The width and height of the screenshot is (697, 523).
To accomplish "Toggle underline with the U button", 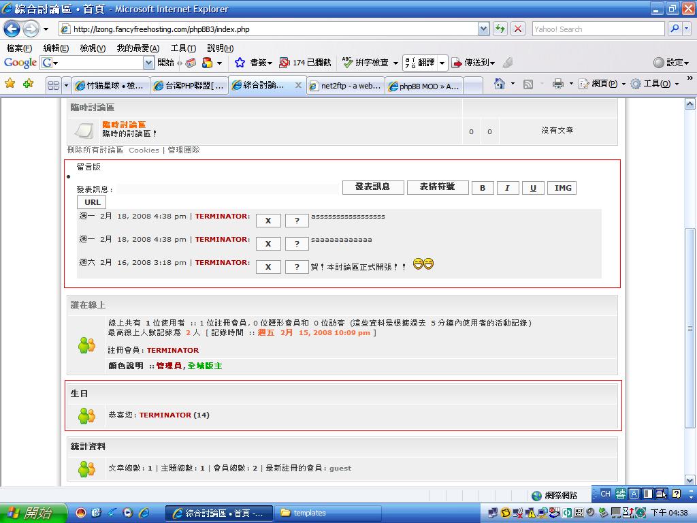I will pos(533,188).
